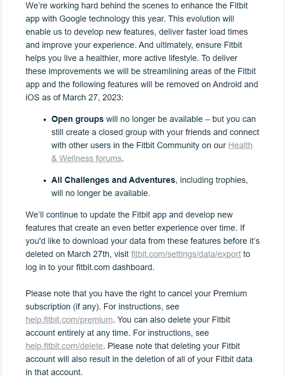This screenshot has height=377, width=285.
Task: Click the date 'March 27, 2023:' text
Action: pos(93,98)
